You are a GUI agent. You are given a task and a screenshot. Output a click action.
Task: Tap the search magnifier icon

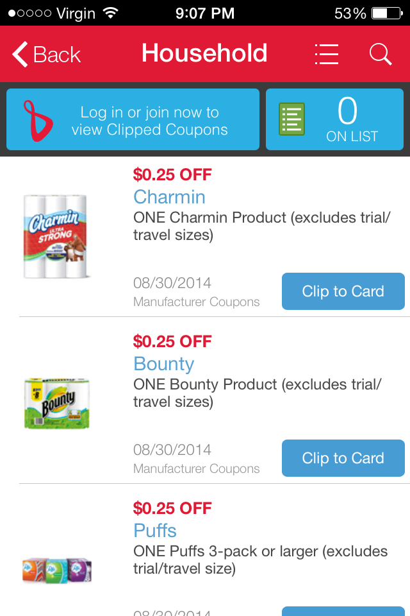(x=381, y=55)
